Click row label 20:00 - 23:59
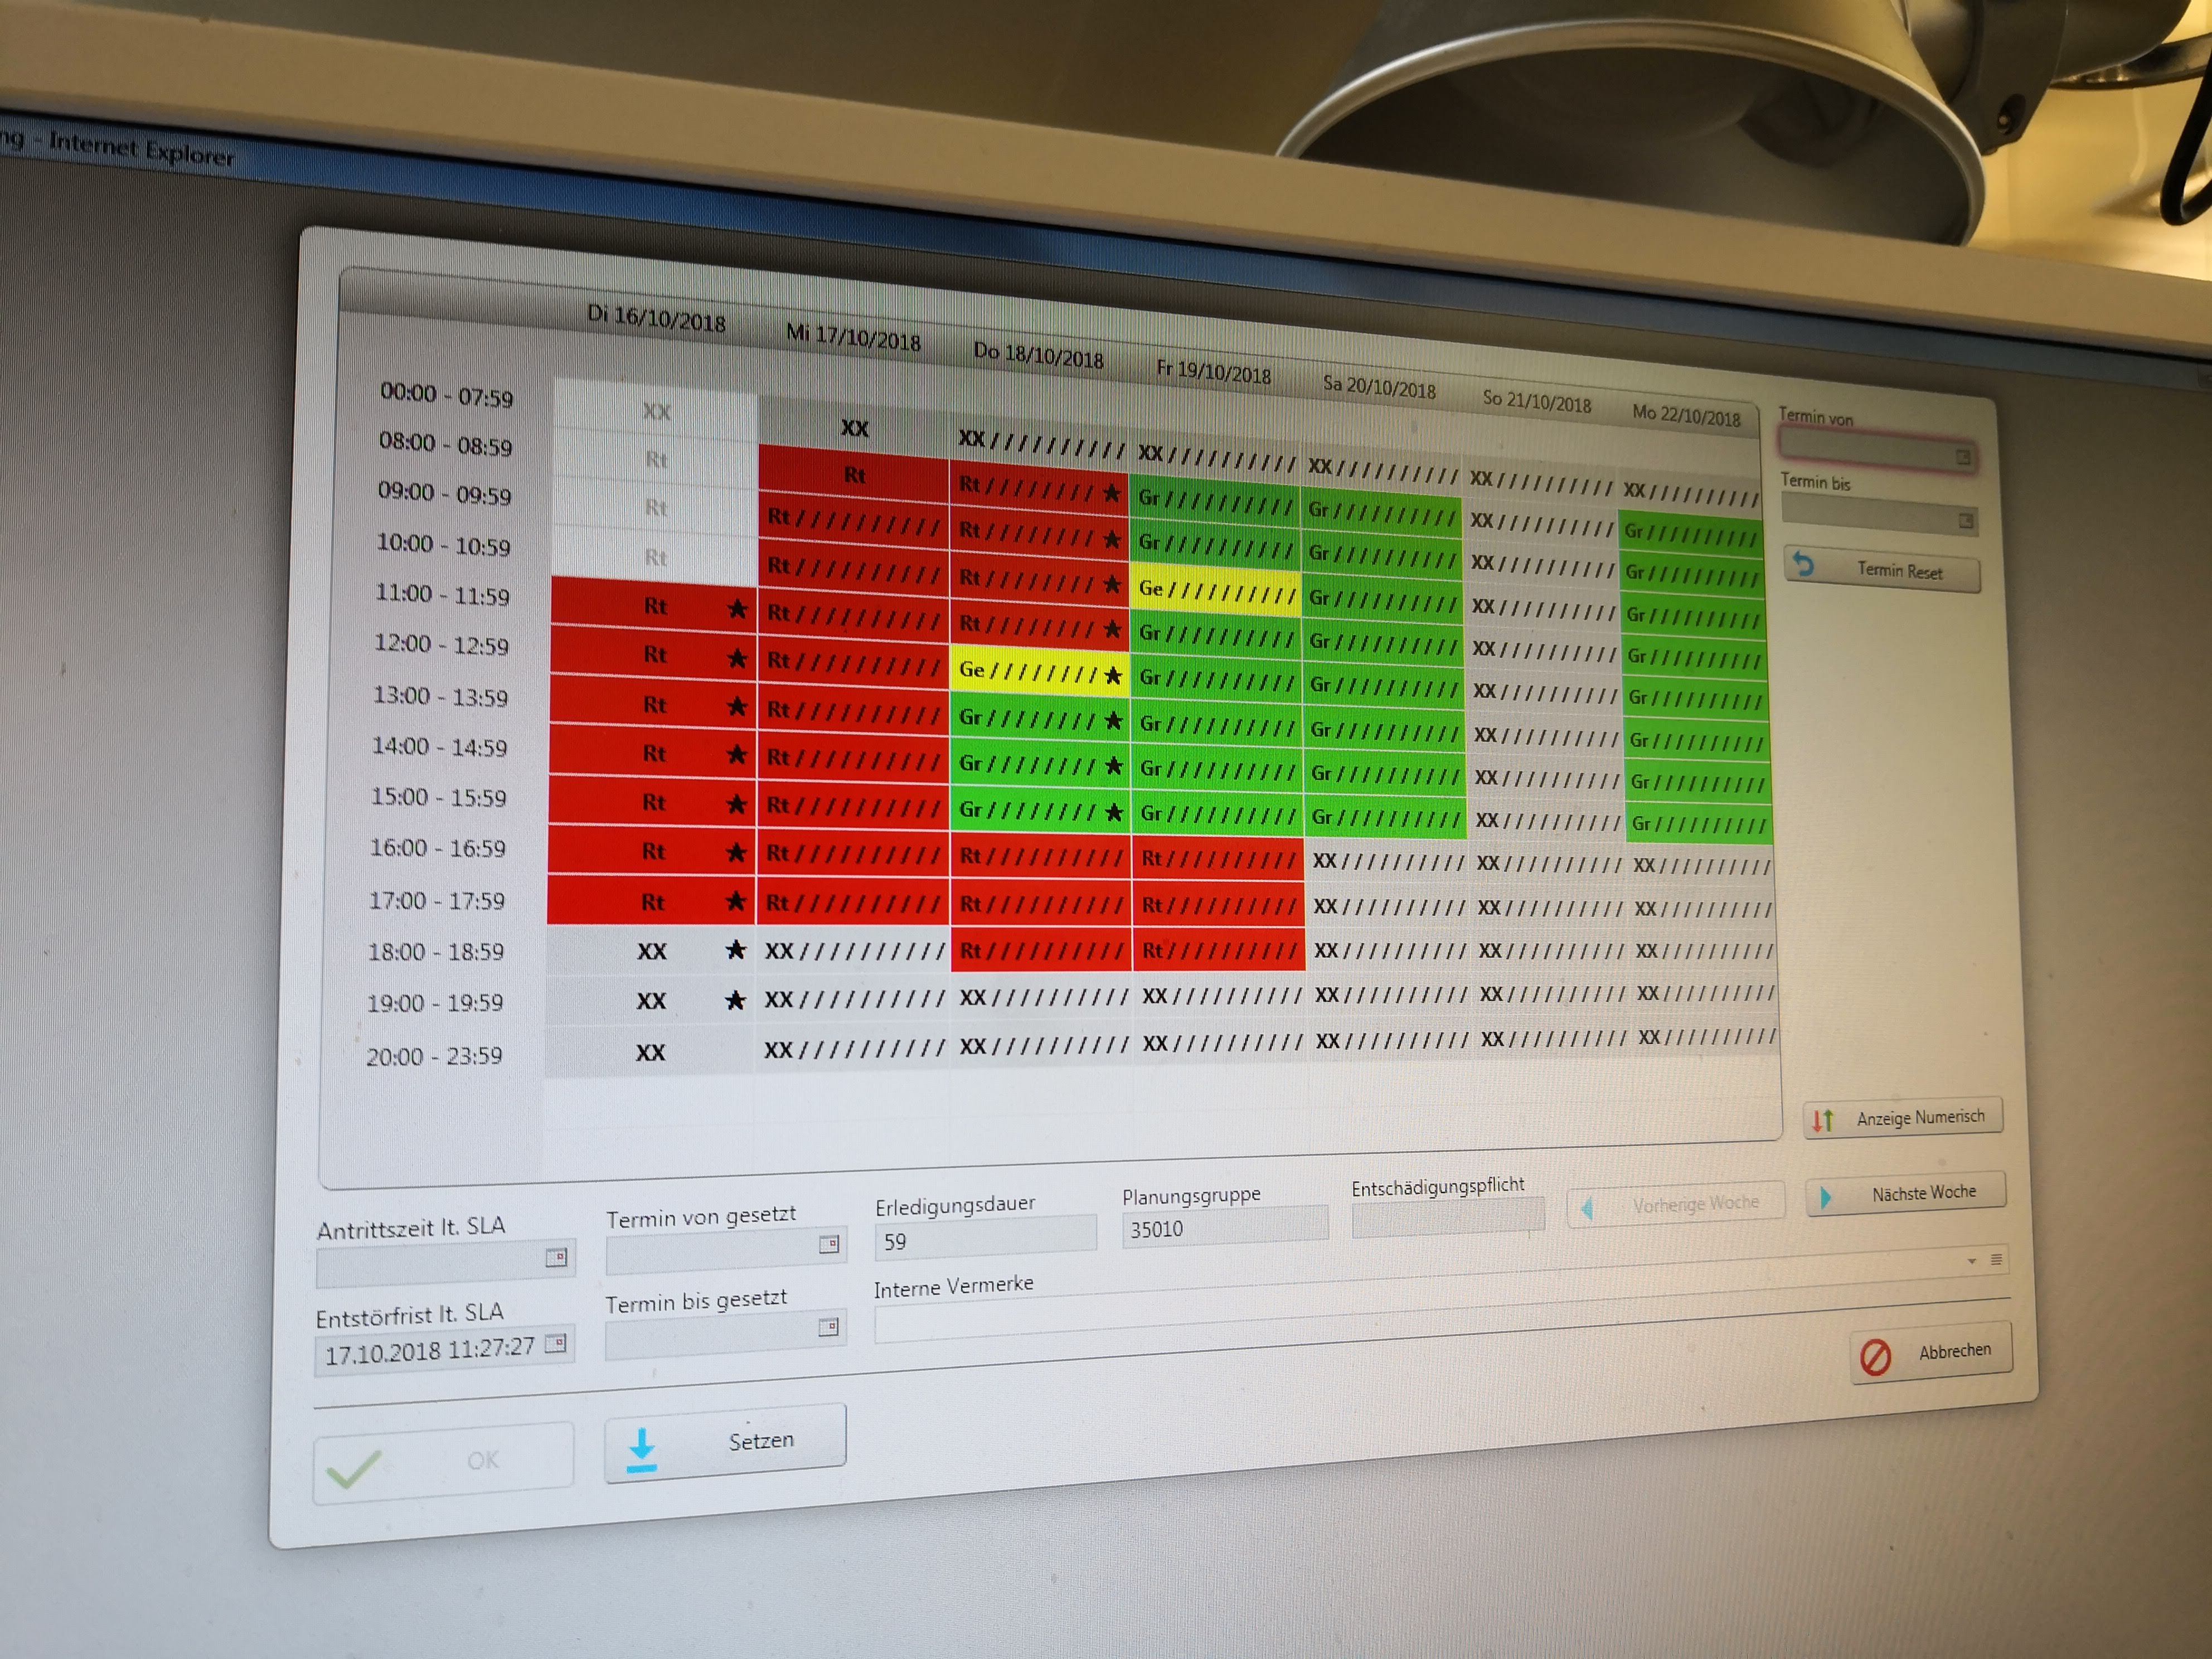Viewport: 2212px width, 1659px height. click(x=434, y=1055)
